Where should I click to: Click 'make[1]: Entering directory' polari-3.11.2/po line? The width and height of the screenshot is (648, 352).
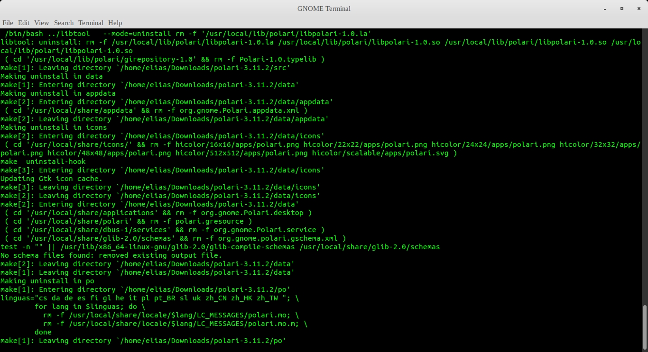[145, 289]
